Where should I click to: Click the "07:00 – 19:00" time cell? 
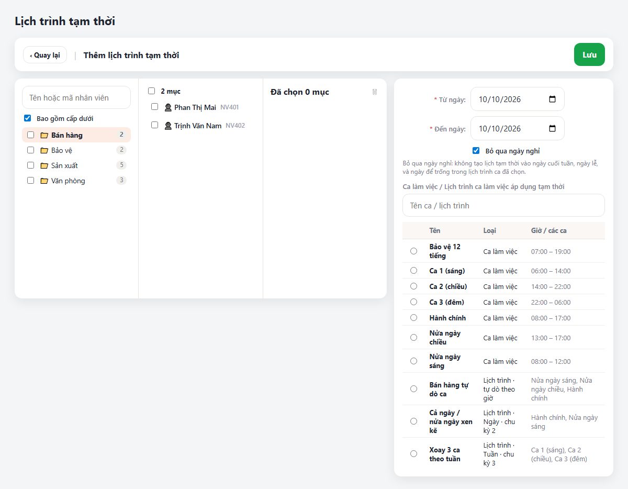pos(551,252)
